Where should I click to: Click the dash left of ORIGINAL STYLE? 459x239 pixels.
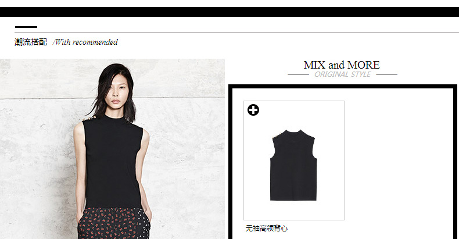tap(298, 74)
